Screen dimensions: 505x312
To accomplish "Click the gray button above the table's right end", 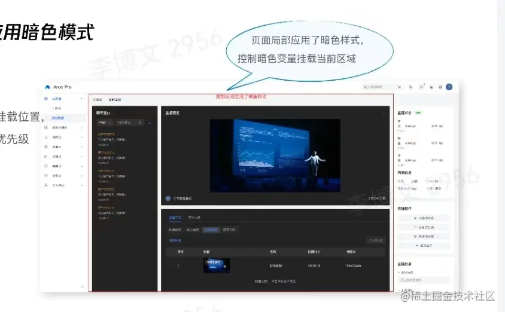I will [376, 241].
